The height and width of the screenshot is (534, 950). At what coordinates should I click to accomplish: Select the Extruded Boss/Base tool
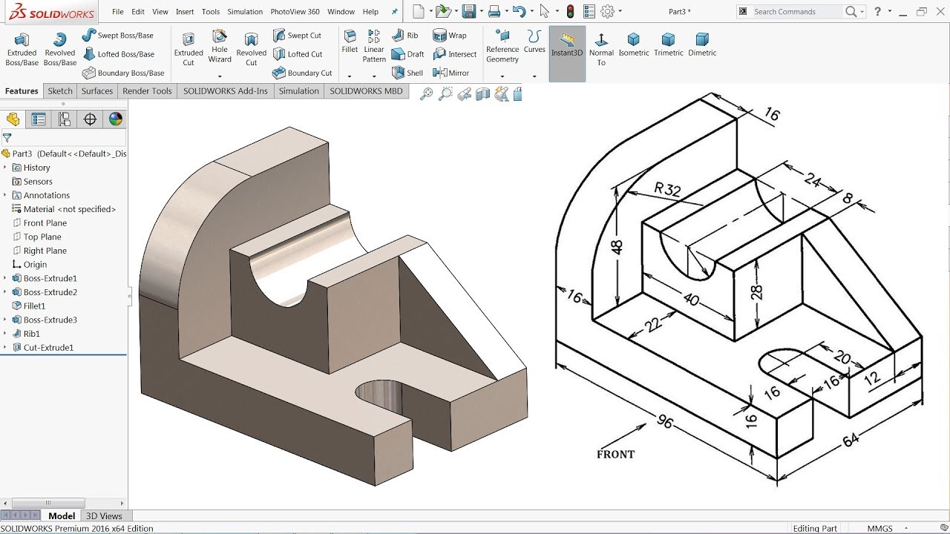[x=22, y=49]
